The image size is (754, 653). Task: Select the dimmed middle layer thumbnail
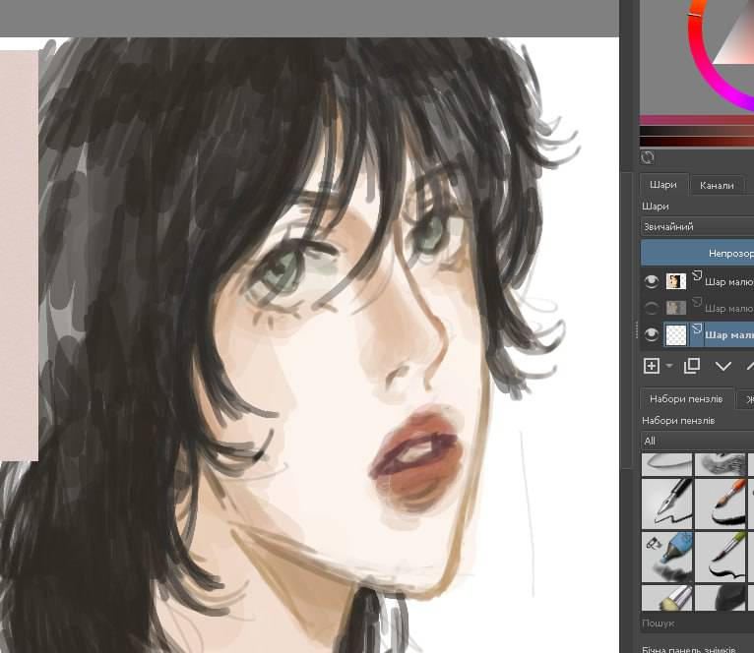[675, 308]
